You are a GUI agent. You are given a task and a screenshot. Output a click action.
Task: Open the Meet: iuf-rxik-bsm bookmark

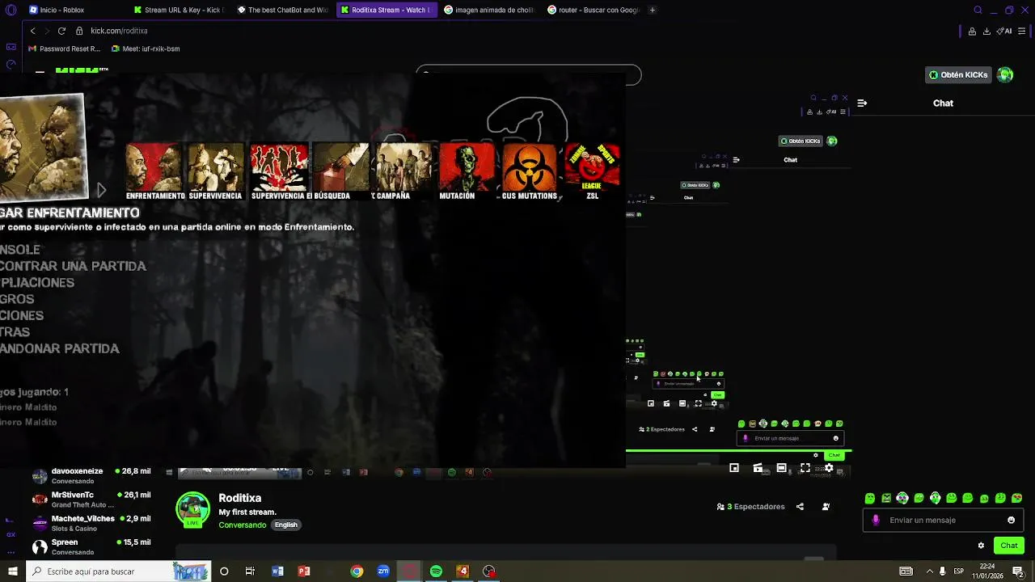146,48
